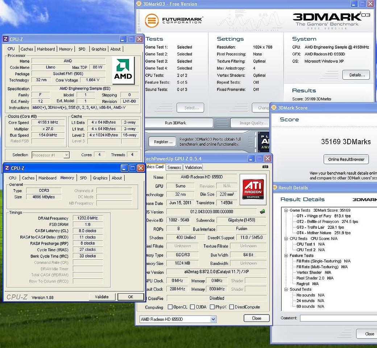The image size is (377, 348).
Task: Switch to the CPU tab in CPU-Z Memory window
Action: [12, 178]
